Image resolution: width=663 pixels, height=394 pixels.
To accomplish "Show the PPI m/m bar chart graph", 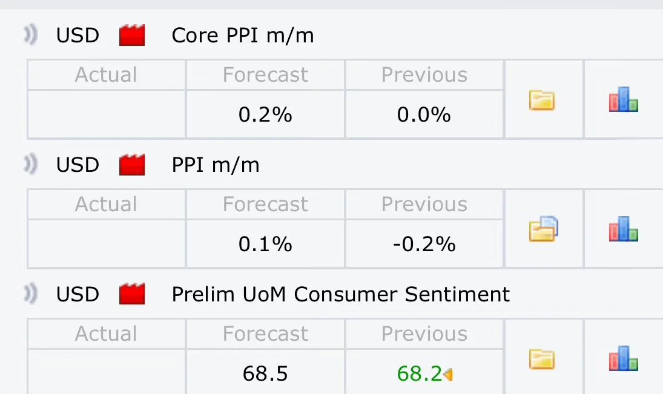I will pyautogui.click(x=623, y=229).
